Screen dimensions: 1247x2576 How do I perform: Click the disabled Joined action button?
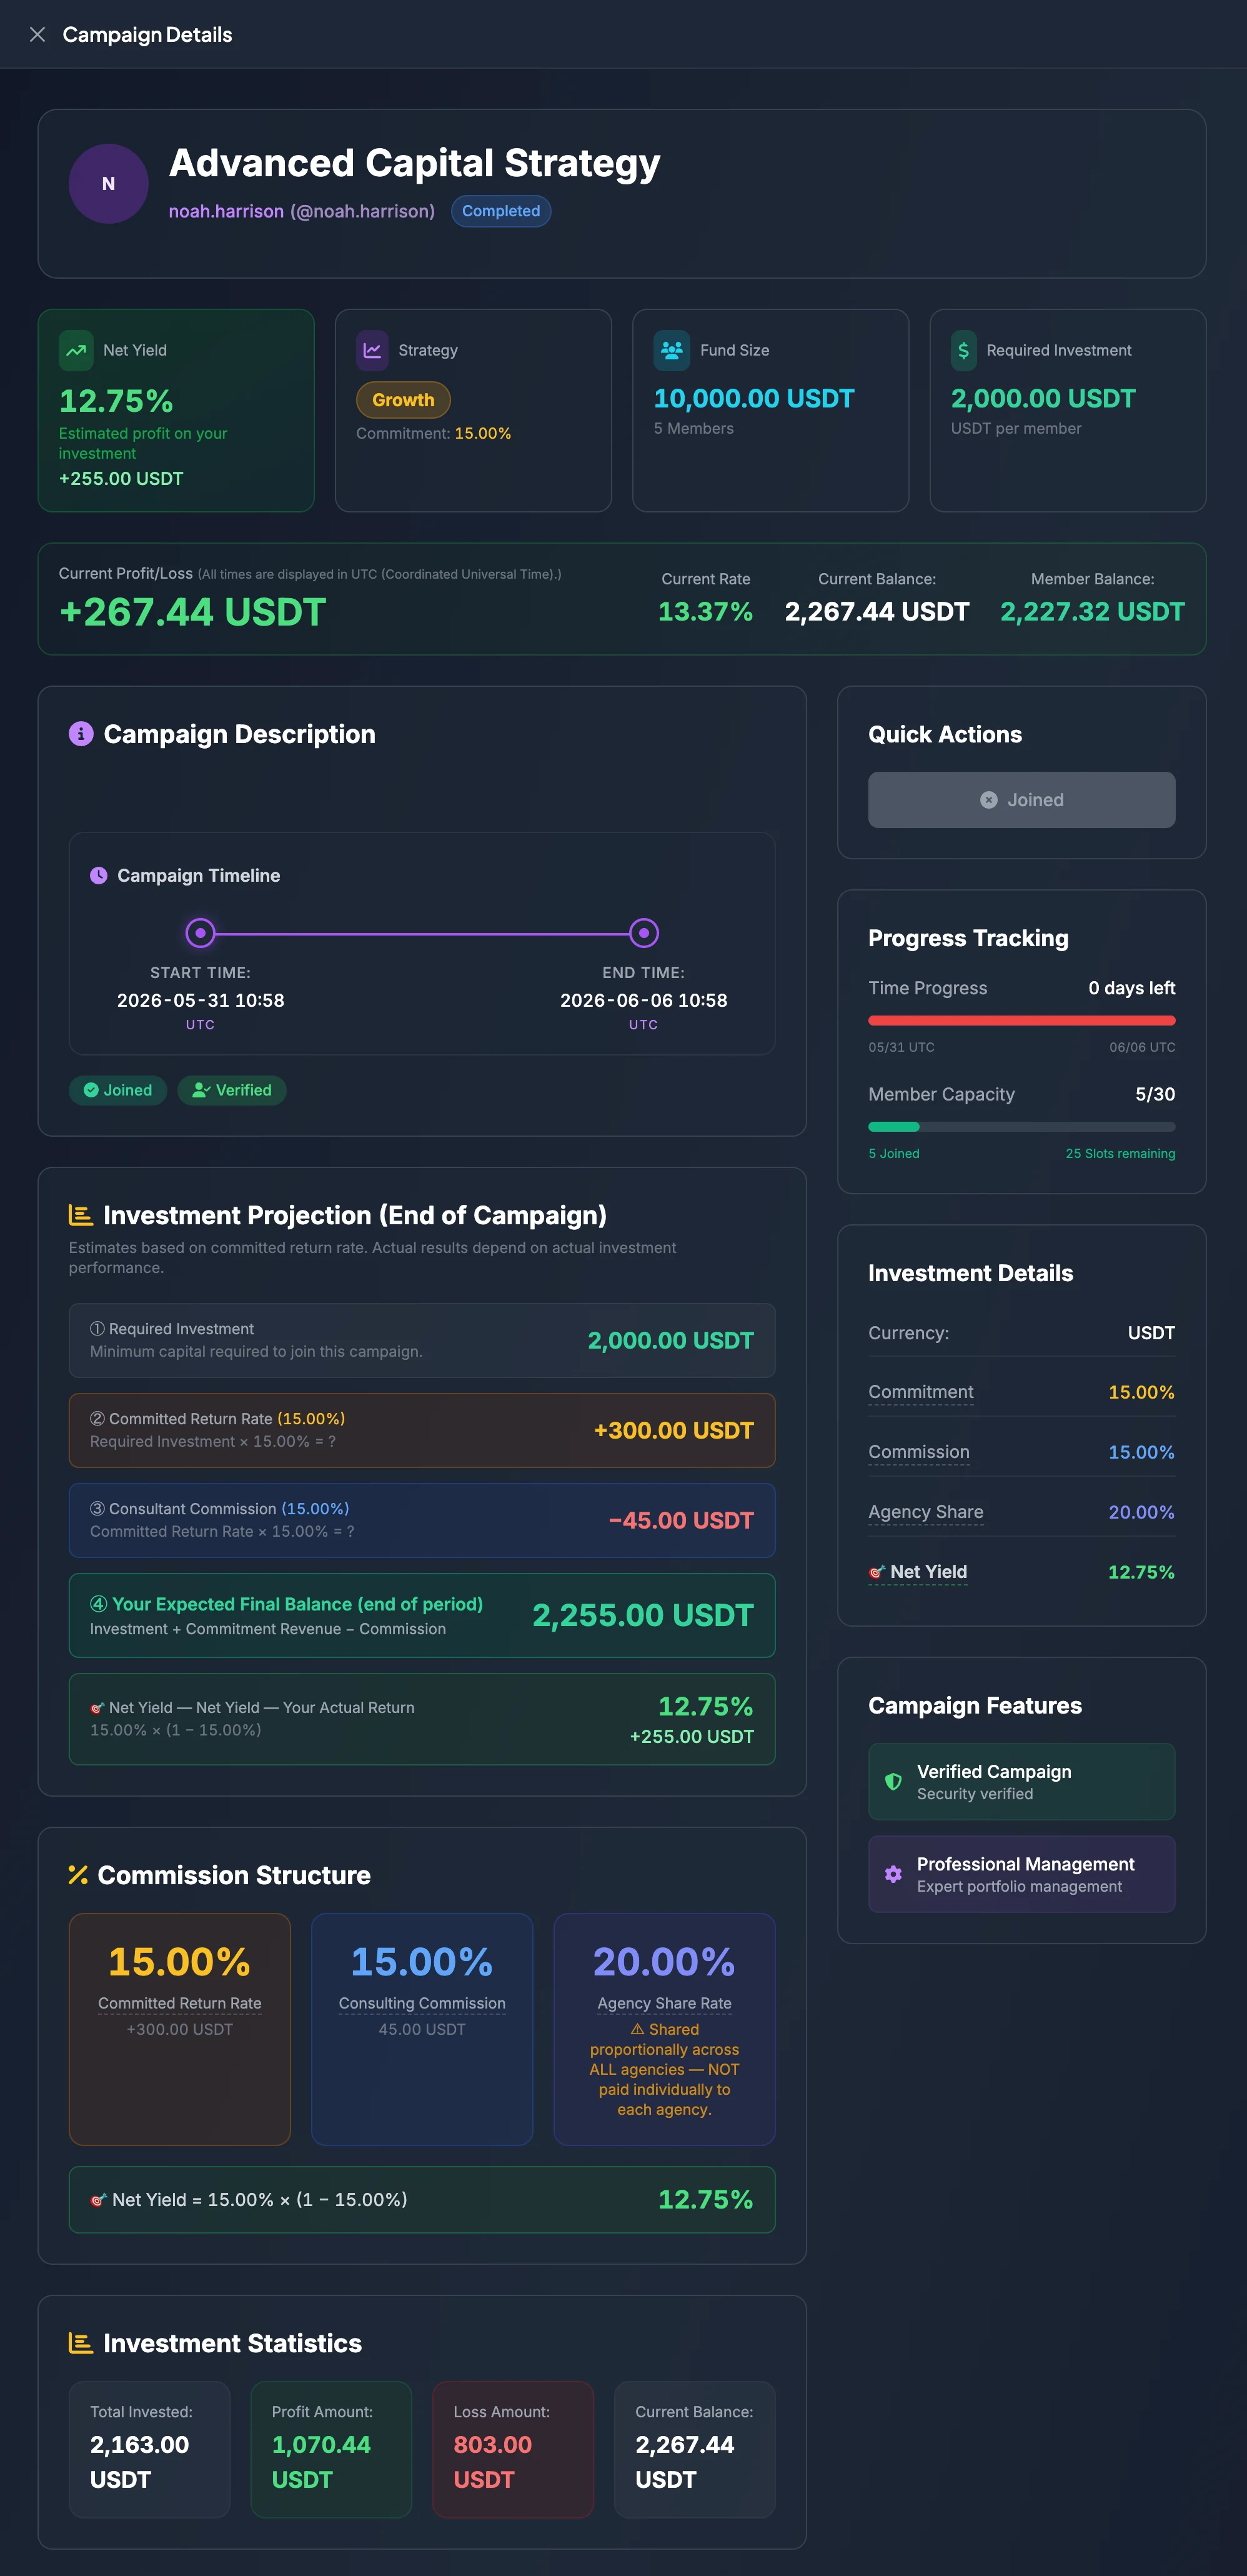[x=1021, y=800]
